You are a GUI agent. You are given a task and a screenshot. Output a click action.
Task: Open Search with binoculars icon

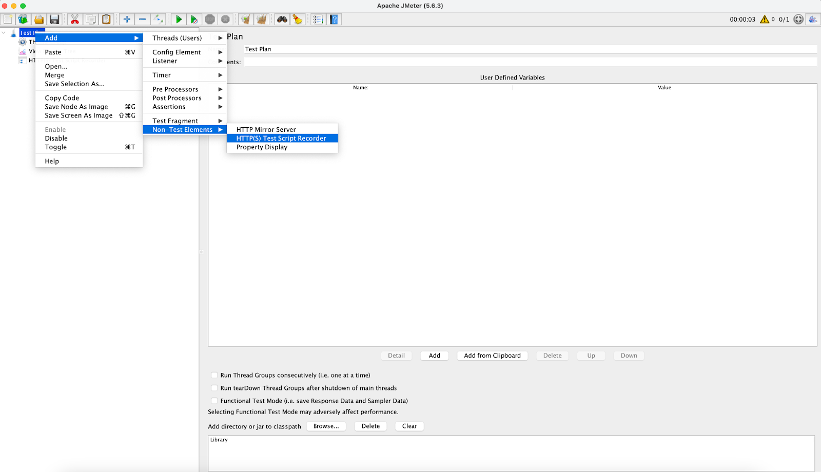[x=282, y=19]
